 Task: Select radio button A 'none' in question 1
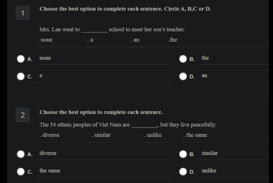[21, 59]
